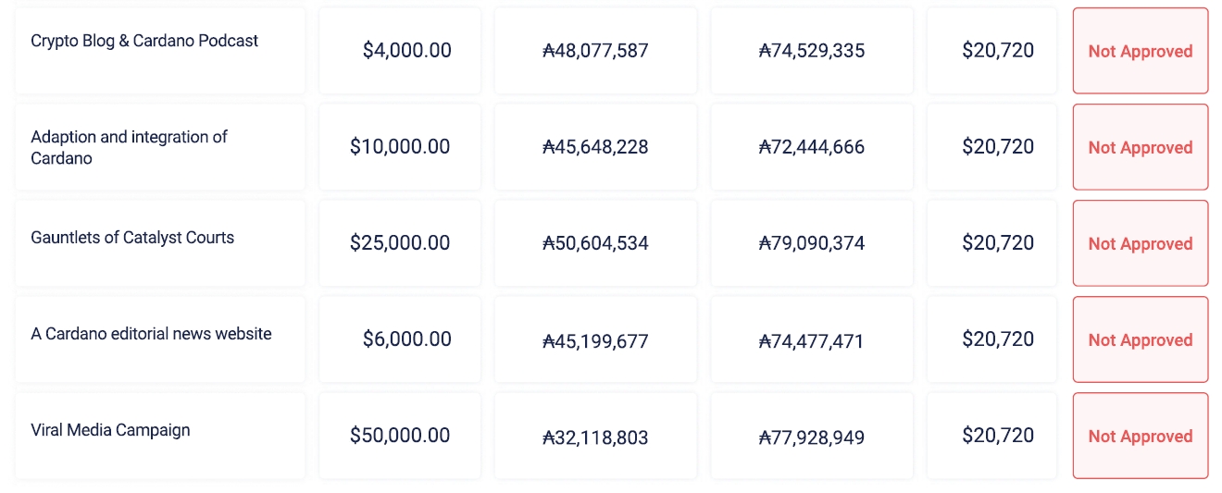The height and width of the screenshot is (493, 1222).
Task: Select the $6,000.00 budget cell
Action: click(x=406, y=339)
